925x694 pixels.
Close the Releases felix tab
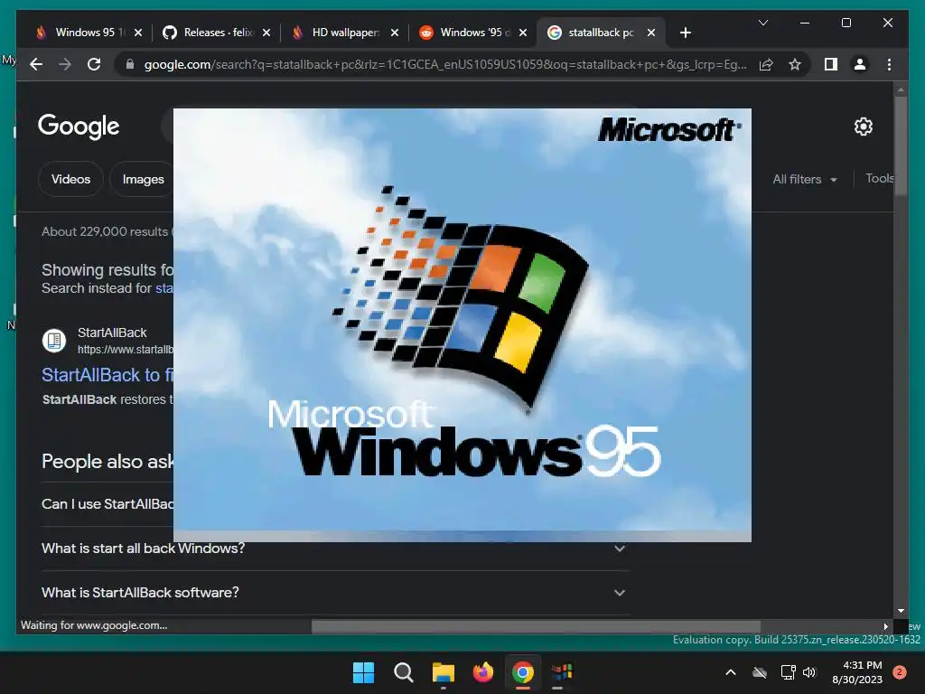(266, 33)
